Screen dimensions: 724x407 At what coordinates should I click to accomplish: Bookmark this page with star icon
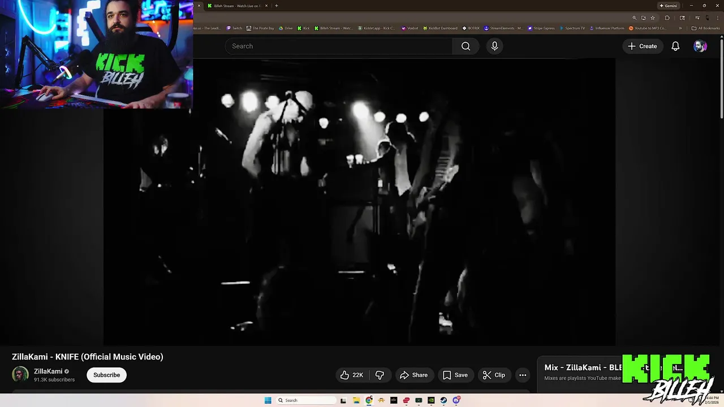[653, 18]
